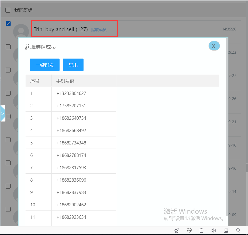Click the 提取成员 link

tap(98, 30)
